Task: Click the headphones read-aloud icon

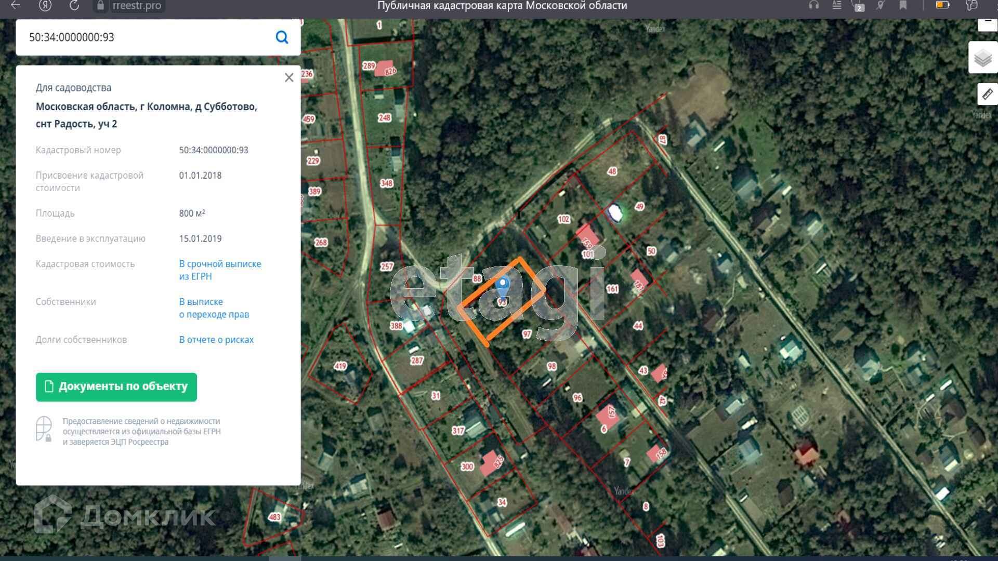Action: [814, 5]
